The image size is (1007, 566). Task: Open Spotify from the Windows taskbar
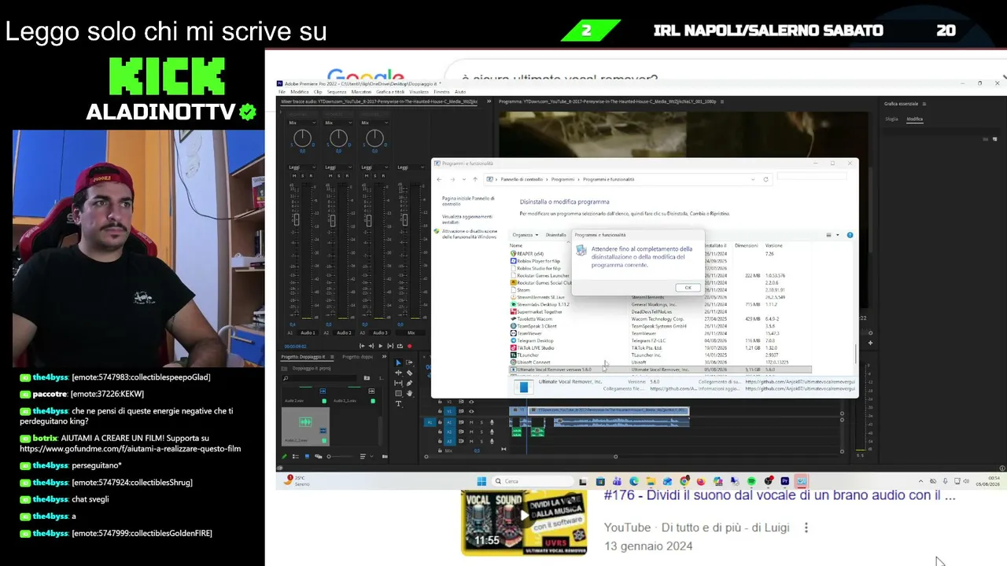tap(751, 481)
